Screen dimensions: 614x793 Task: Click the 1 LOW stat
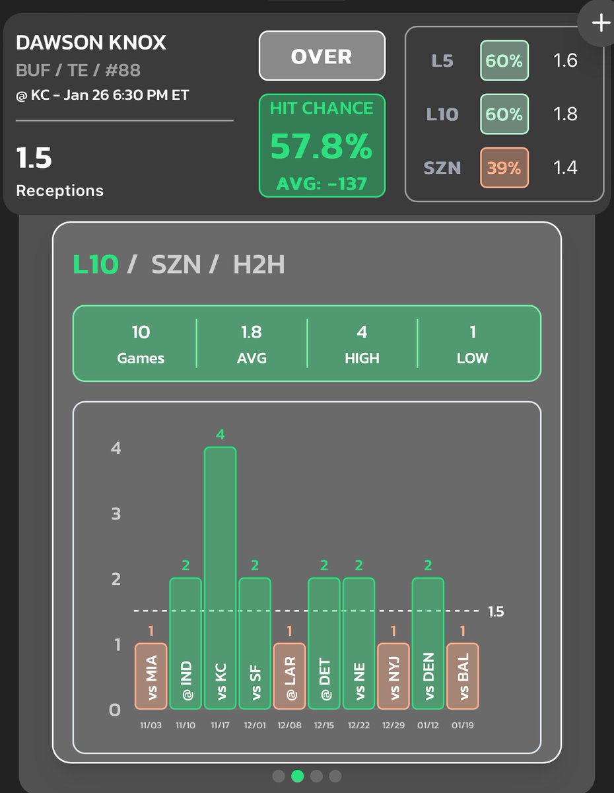[472, 344]
